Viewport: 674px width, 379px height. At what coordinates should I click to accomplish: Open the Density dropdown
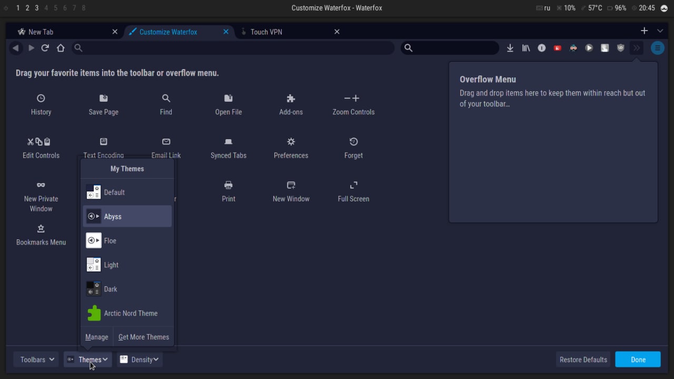point(140,359)
